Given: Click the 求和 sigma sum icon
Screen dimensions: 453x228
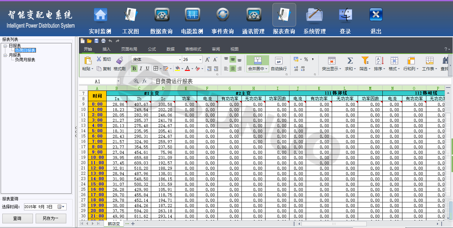Looking at the screenshot, I should 350,61.
